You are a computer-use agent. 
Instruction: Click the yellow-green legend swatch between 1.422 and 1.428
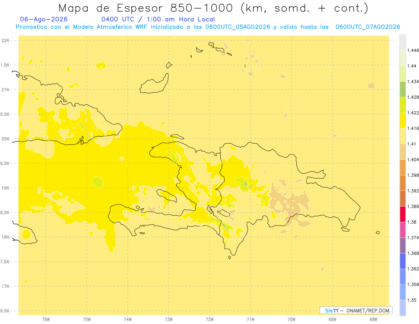click(x=403, y=105)
